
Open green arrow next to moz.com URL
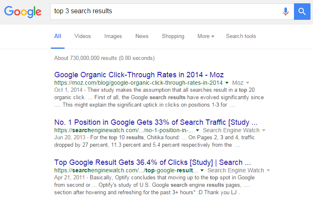tap(227, 83)
